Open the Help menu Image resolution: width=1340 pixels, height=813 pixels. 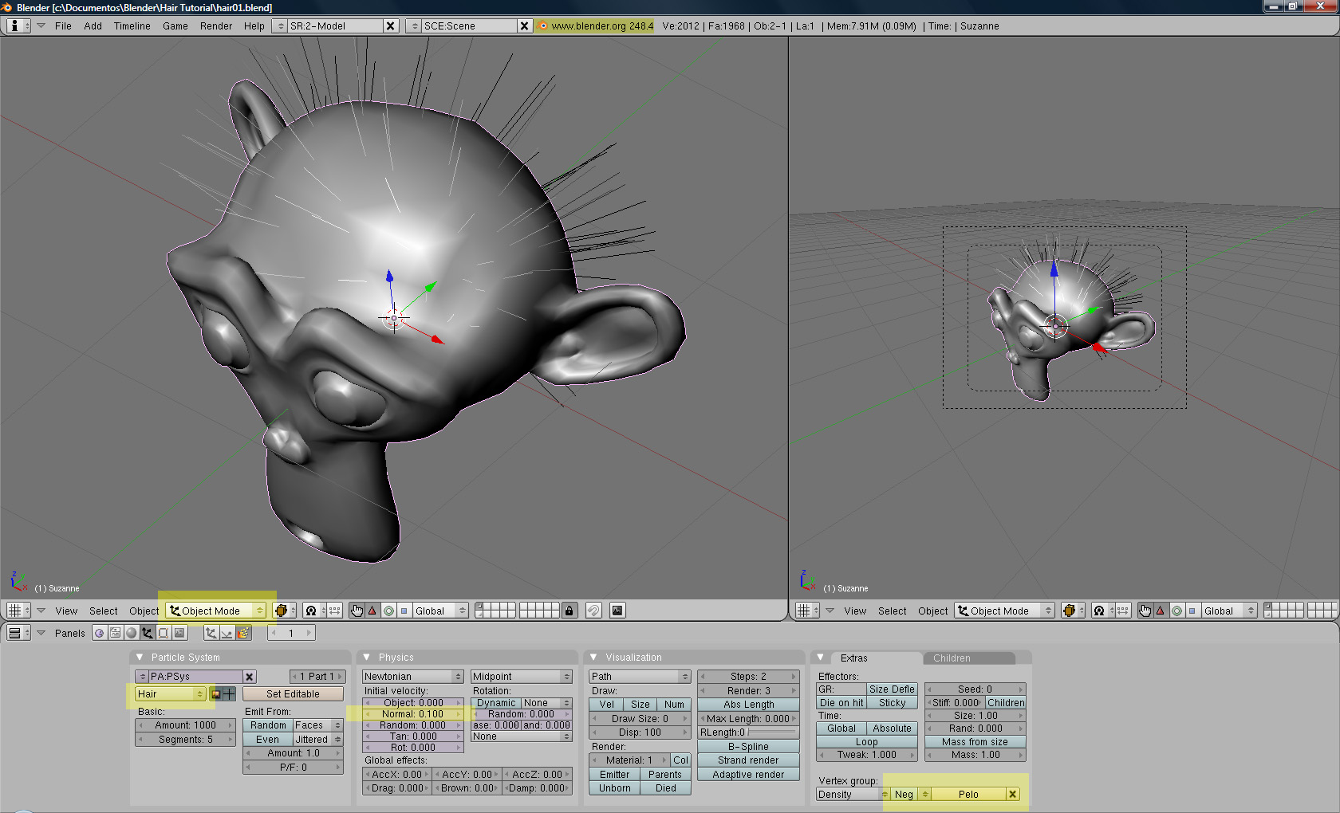(x=254, y=26)
